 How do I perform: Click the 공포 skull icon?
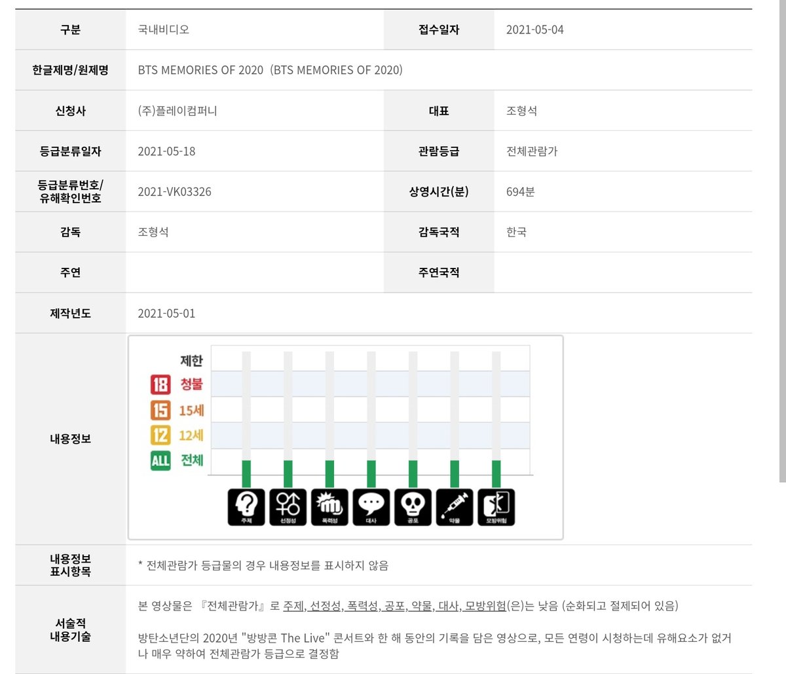pyautogui.click(x=413, y=507)
